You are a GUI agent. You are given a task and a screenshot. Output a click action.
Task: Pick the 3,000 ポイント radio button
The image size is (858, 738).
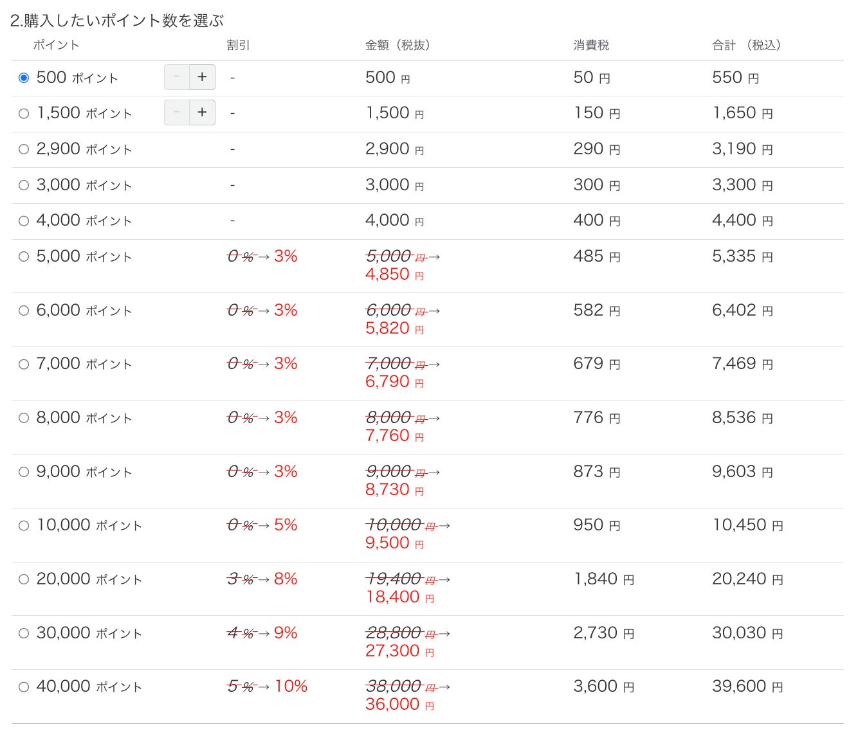(x=24, y=185)
